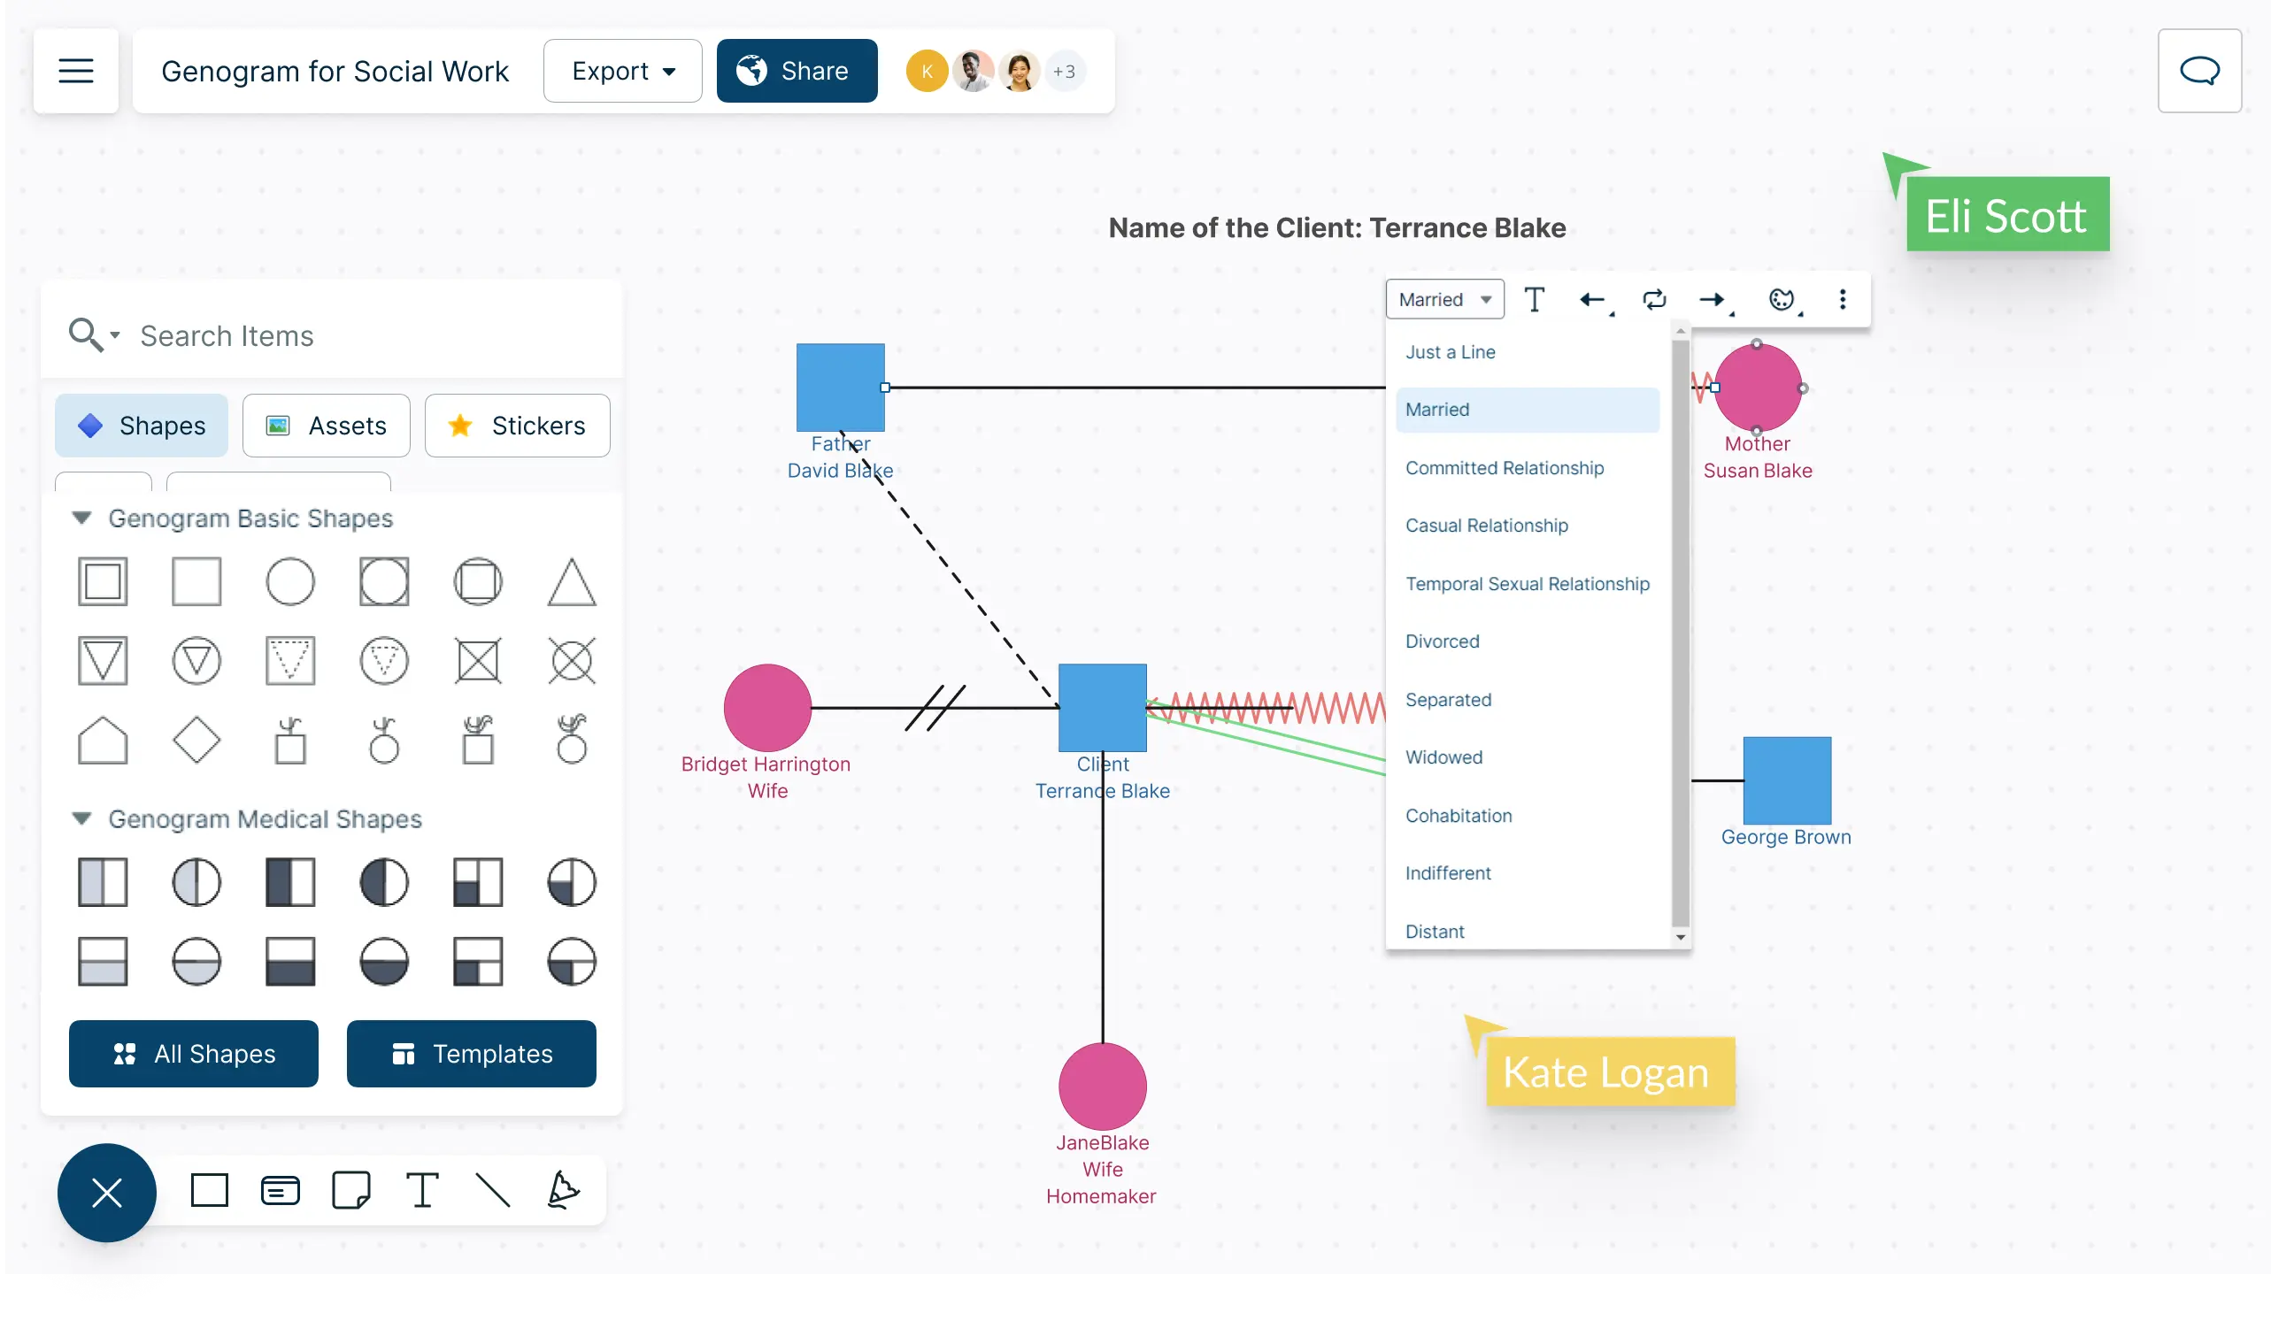Click the text formatting icon in toolbar
The width and height of the screenshot is (2271, 1321).
click(1535, 299)
